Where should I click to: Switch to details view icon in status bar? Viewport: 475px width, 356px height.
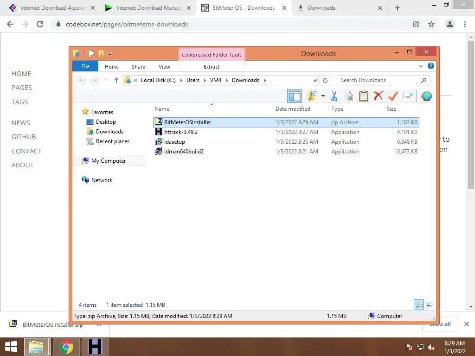(419, 305)
